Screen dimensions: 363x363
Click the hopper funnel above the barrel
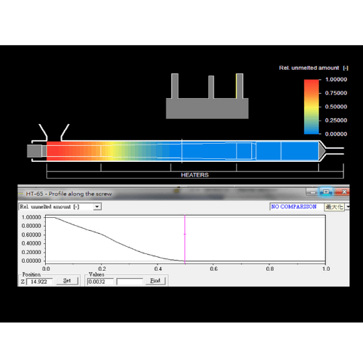click(x=54, y=133)
